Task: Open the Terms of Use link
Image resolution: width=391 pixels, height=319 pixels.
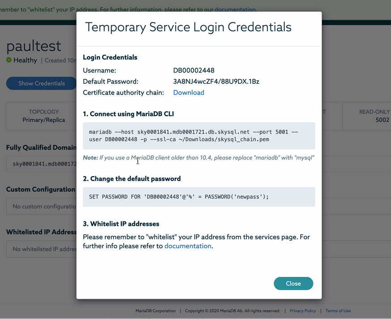Action: 338,310
